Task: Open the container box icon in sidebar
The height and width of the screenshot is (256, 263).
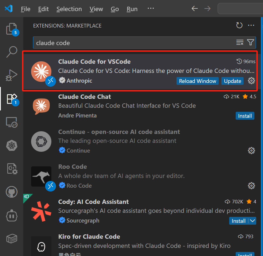Action: [x=12, y=238]
